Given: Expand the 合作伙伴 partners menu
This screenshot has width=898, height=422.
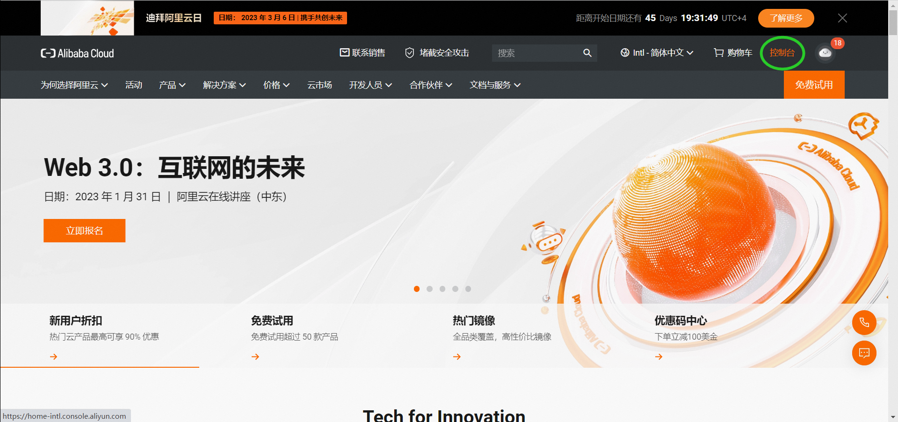Looking at the screenshot, I should click(431, 85).
